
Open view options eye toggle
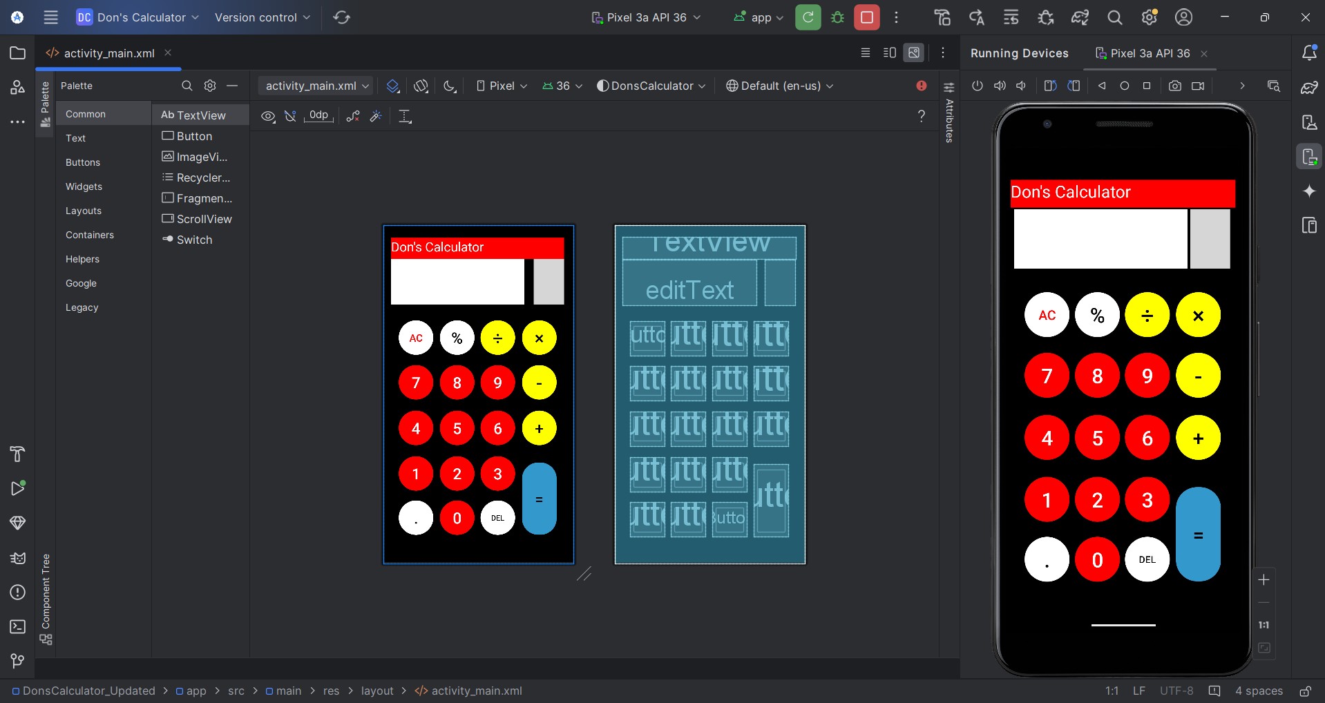click(268, 116)
